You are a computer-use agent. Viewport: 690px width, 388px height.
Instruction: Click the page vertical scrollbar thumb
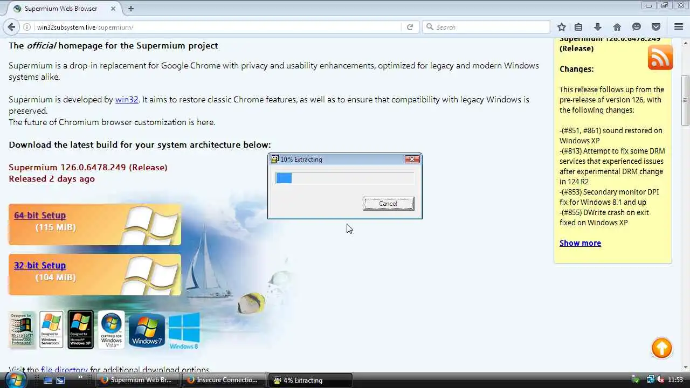pos(685,100)
